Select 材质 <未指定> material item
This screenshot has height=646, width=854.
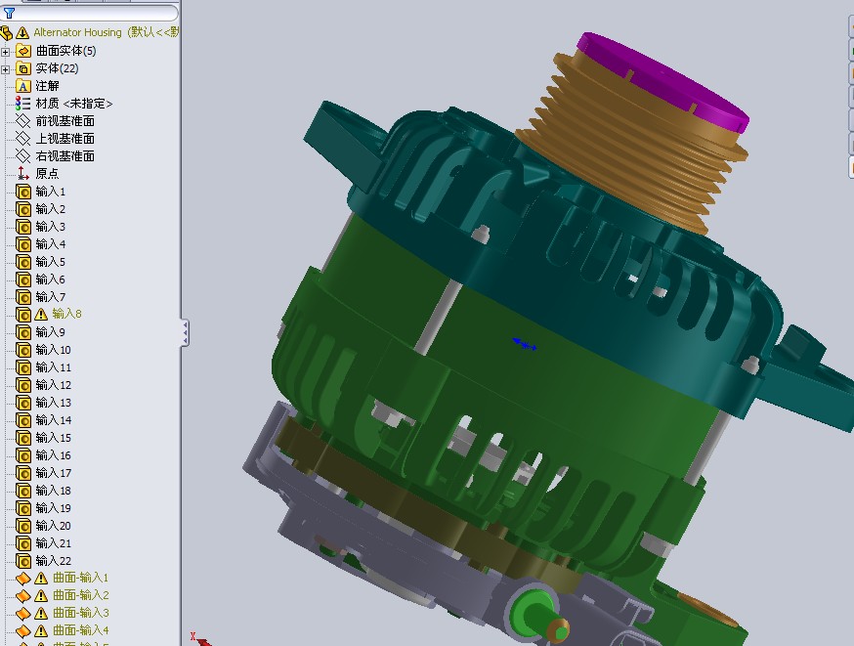(x=74, y=104)
